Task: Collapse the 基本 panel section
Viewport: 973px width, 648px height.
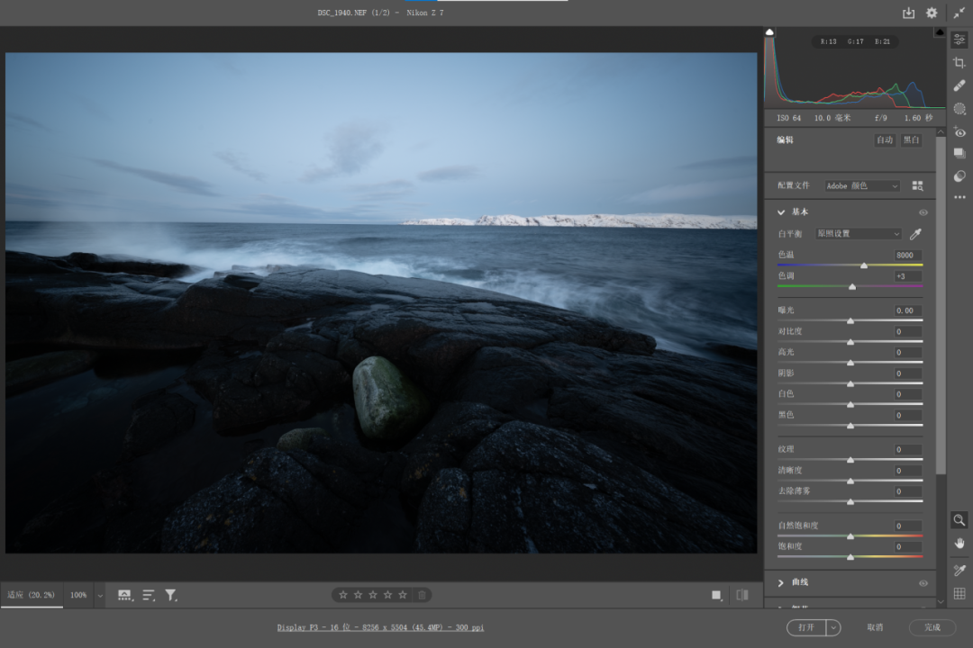Action: point(781,212)
